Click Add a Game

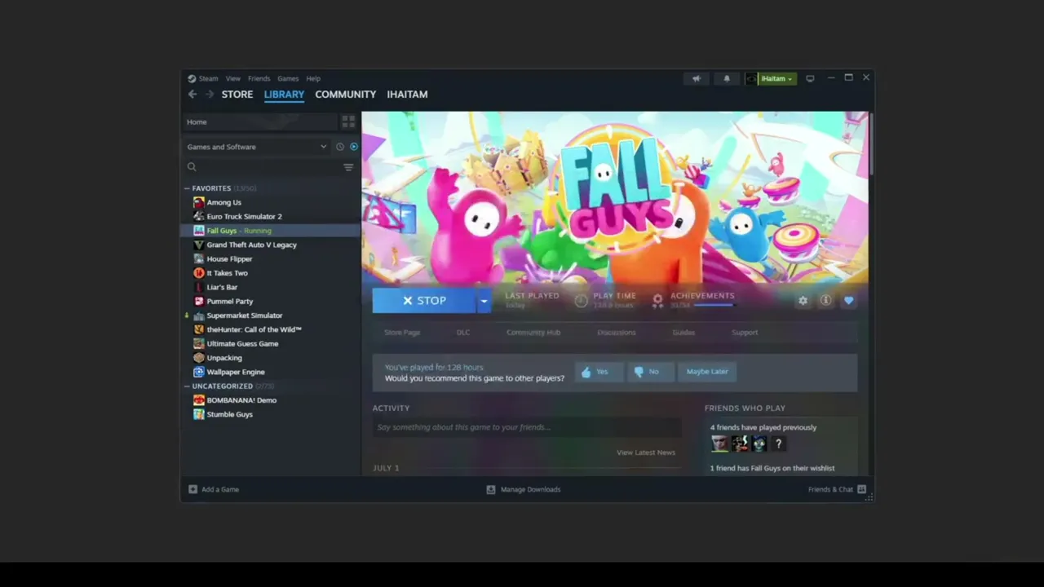coord(214,490)
